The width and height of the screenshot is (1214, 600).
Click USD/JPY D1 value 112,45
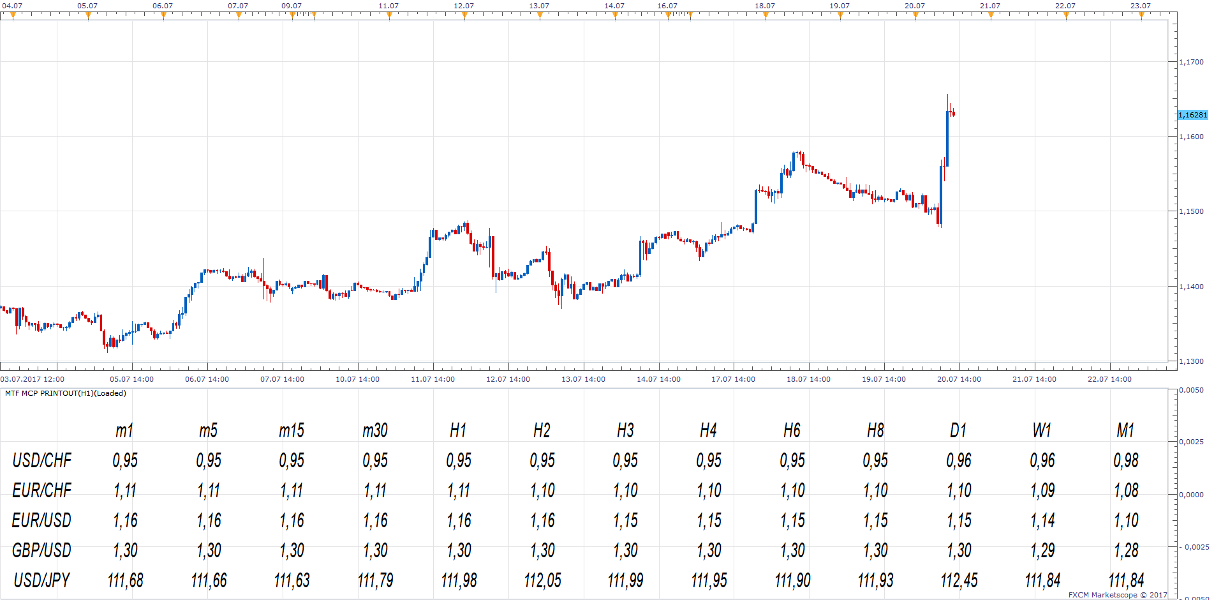click(959, 581)
